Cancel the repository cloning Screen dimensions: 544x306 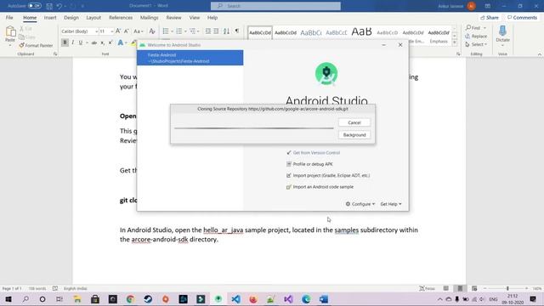pyautogui.click(x=354, y=122)
